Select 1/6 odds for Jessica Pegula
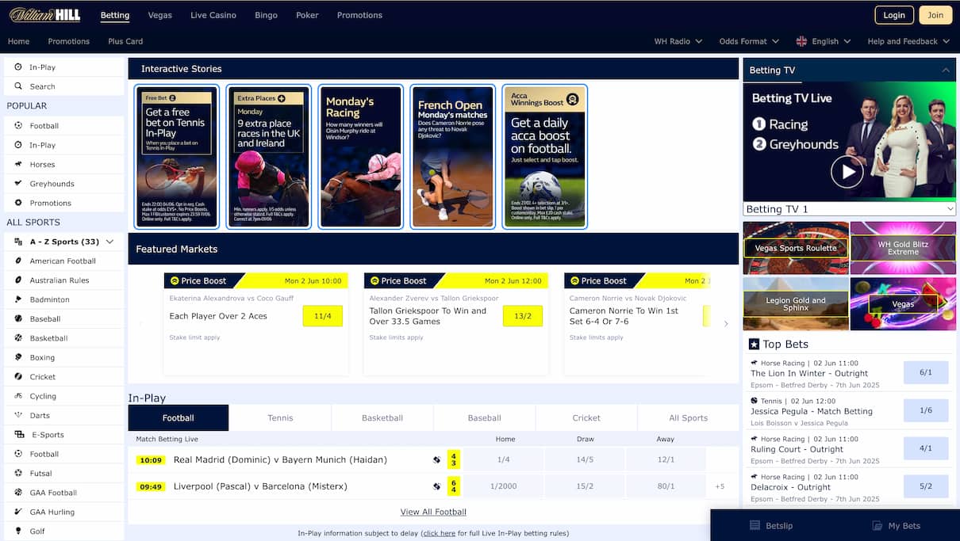960x541 pixels. (926, 410)
